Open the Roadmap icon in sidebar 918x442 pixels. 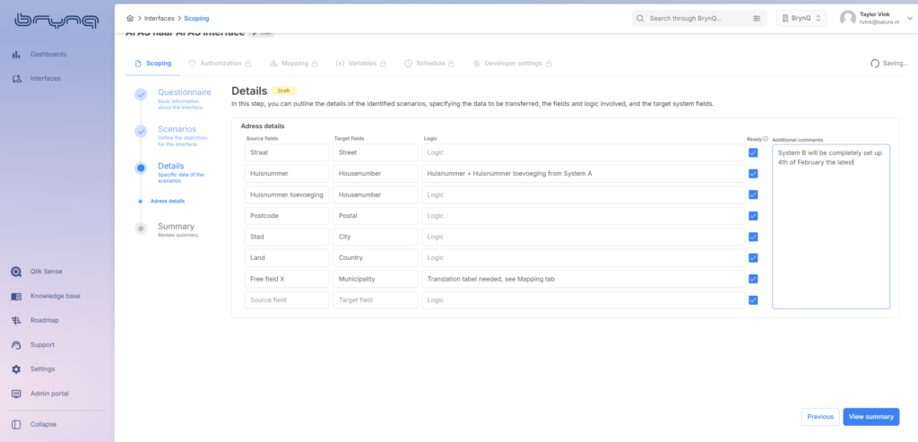click(x=17, y=321)
